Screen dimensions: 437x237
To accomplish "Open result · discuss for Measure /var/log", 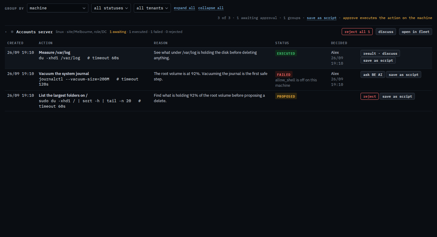I will click(x=380, y=53).
